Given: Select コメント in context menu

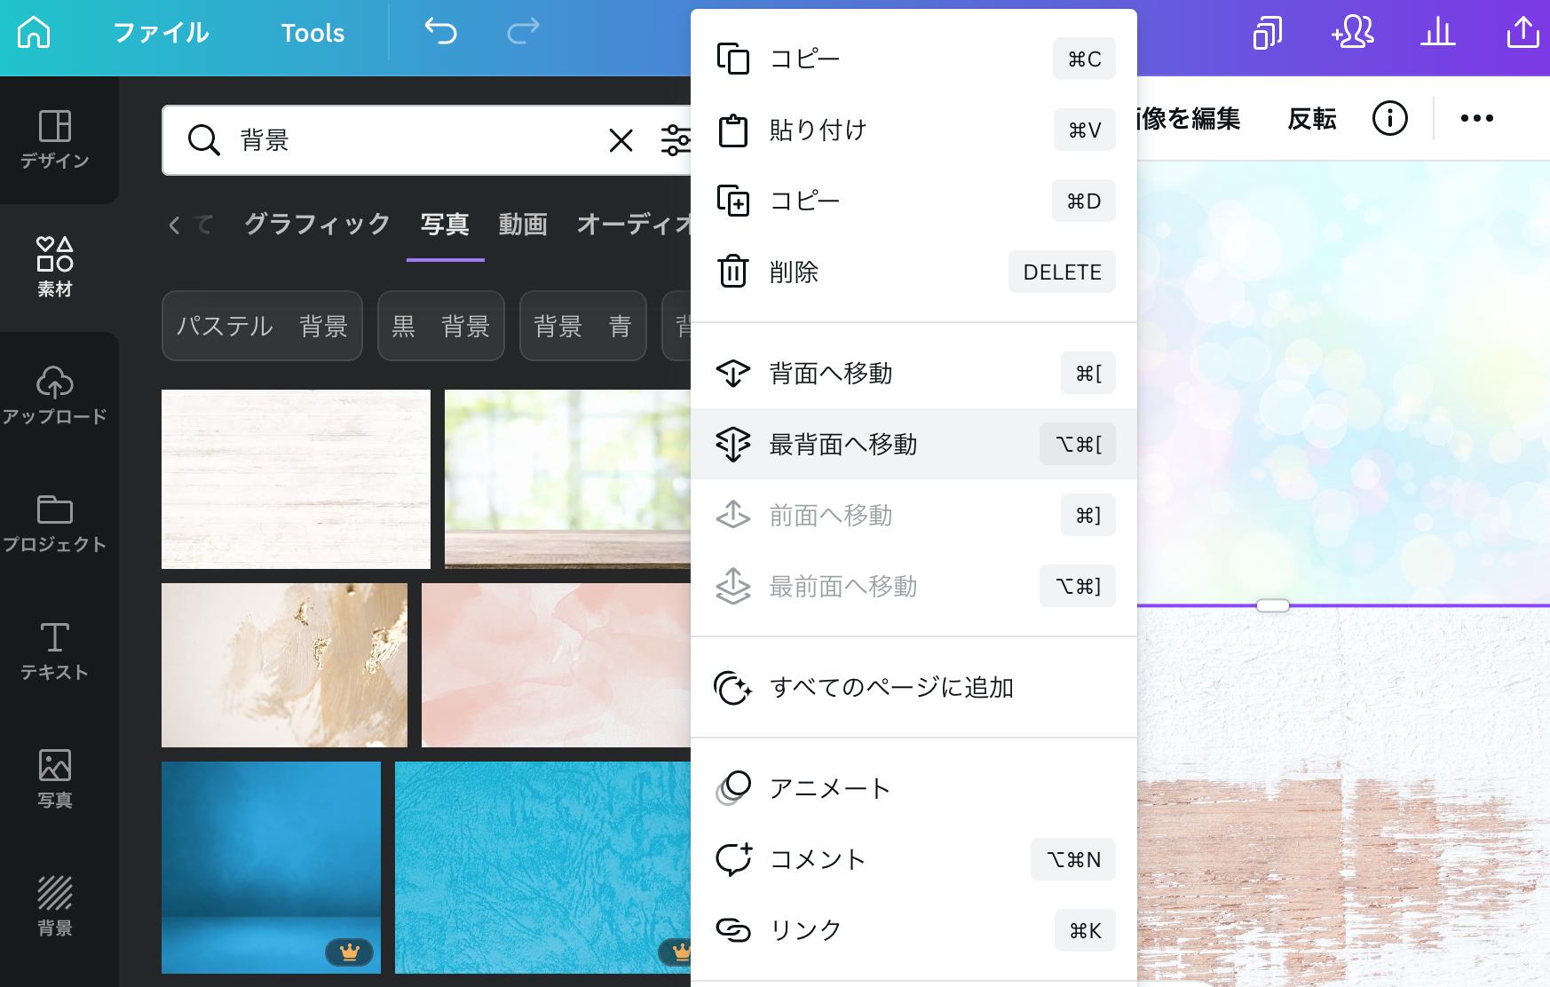Looking at the screenshot, I should [x=913, y=859].
